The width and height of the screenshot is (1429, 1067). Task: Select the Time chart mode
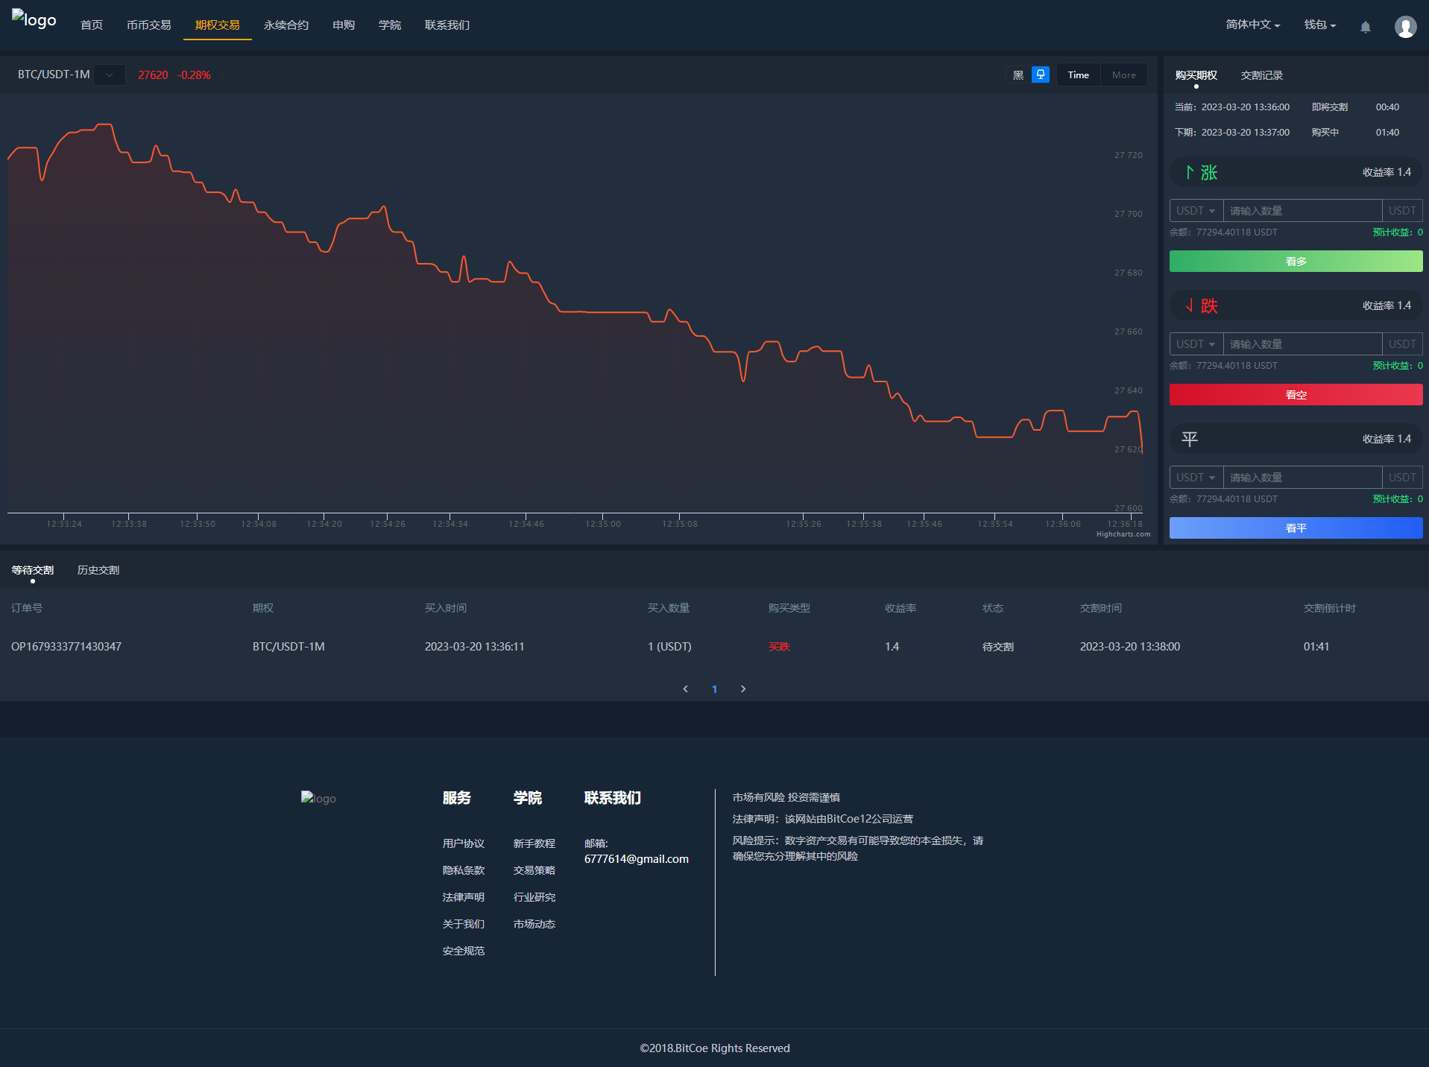pos(1078,75)
